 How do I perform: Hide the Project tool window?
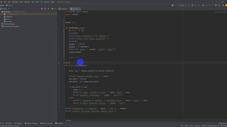click(x=56, y=9)
